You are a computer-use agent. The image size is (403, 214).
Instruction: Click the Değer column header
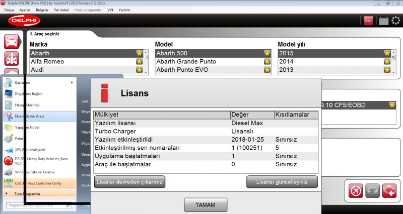[252, 115]
